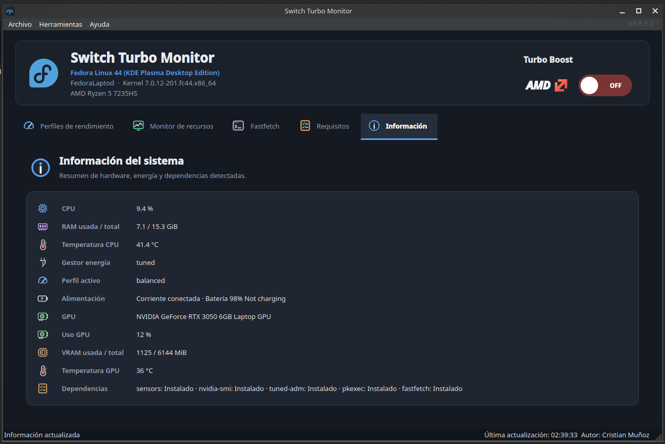Click the Gestor energía value tuned

click(x=146, y=262)
